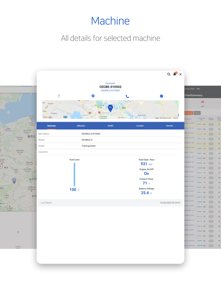
Task: Open the Location tab
Action: pyautogui.click(x=140, y=126)
